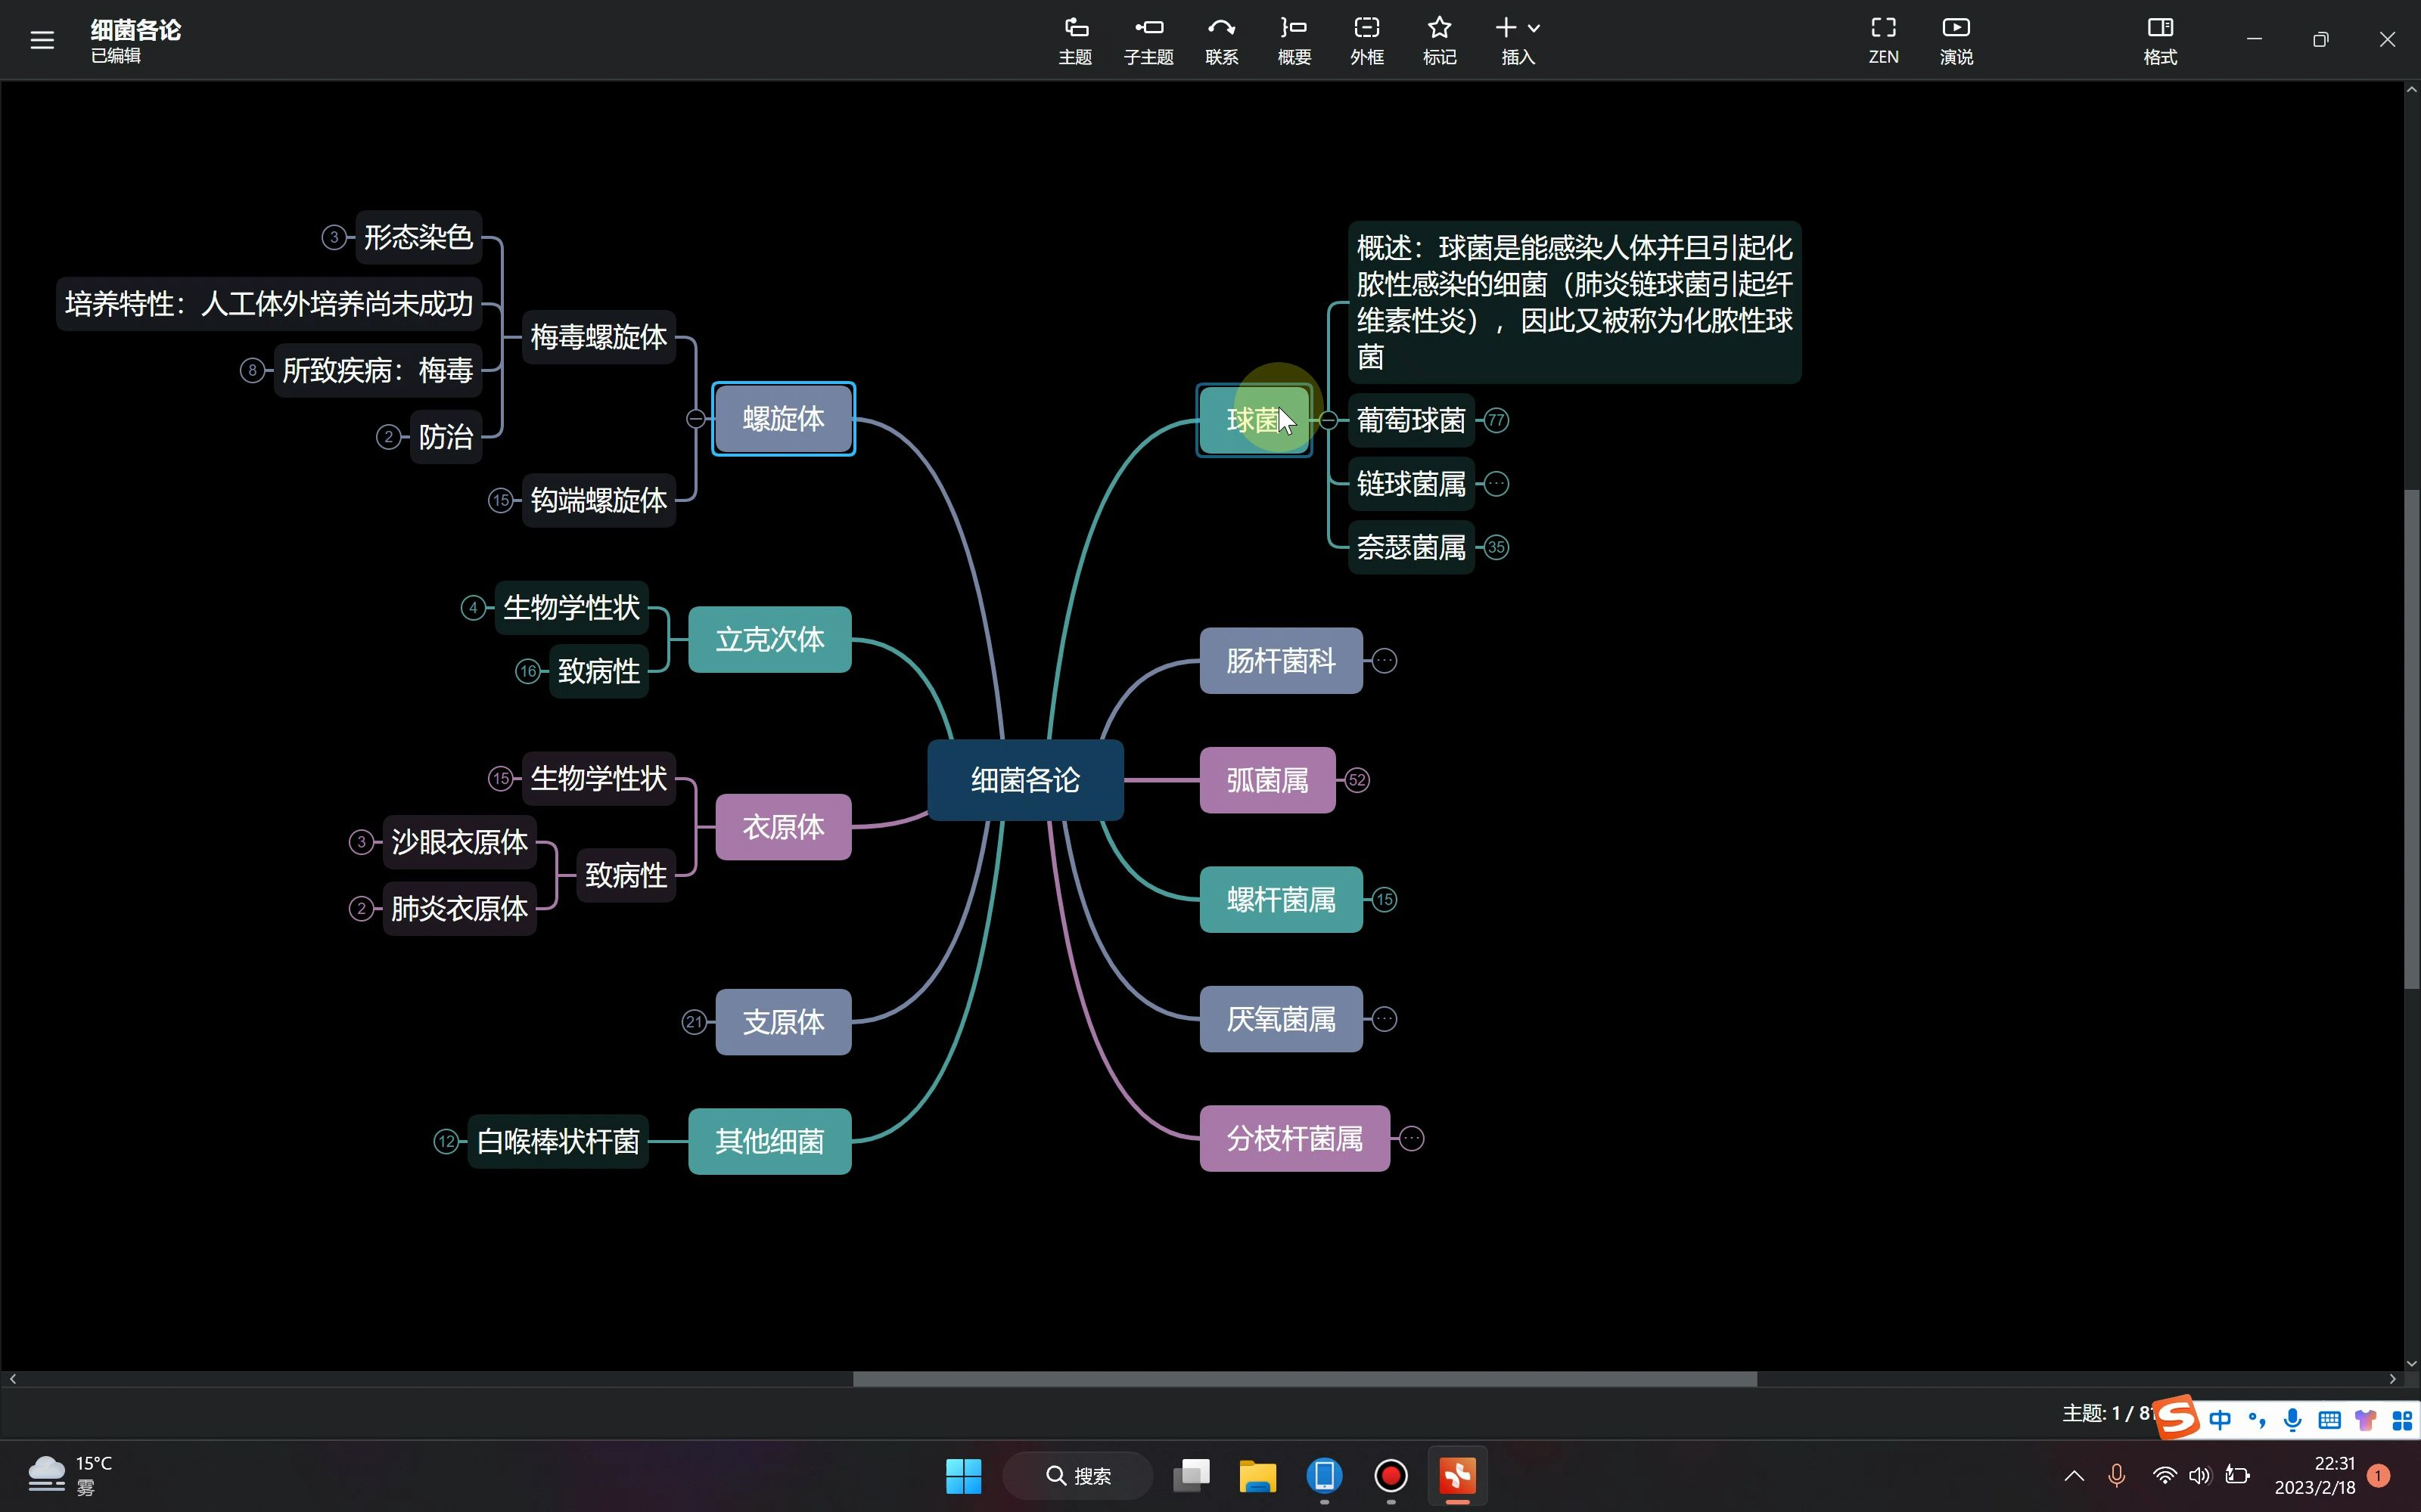Enter ZEN mode
The width and height of the screenshot is (2421, 1512).
click(x=1884, y=41)
